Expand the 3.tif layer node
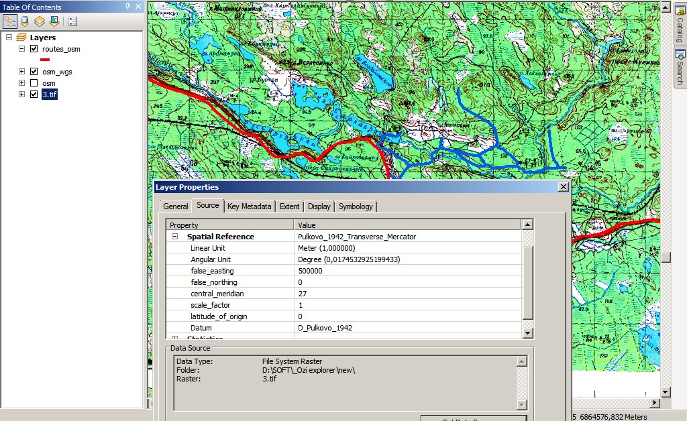 pyautogui.click(x=21, y=95)
